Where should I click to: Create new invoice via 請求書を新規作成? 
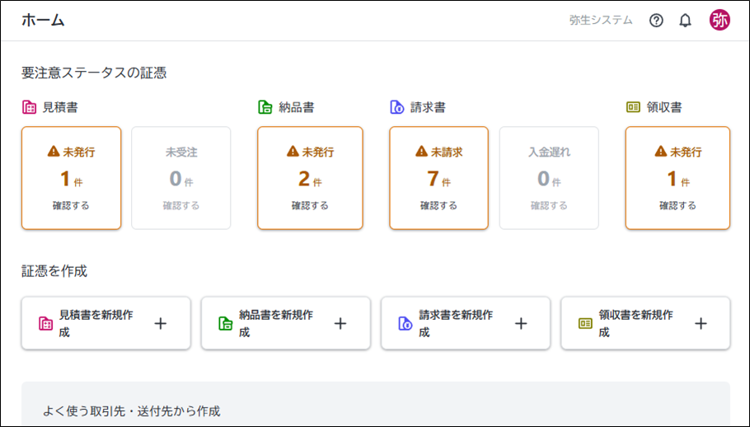click(466, 323)
